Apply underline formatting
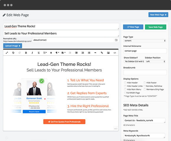Screen dimensions: 171x141 tap(39, 53)
